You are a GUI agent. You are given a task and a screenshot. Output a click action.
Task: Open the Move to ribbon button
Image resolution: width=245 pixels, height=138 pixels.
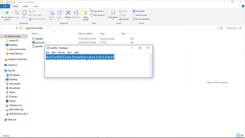pos(52,15)
